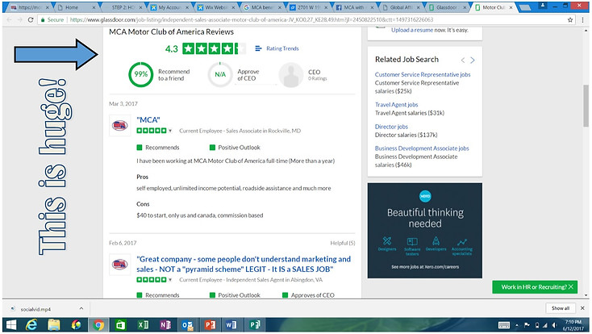Open the Chrome menu with three dots

[582, 19]
